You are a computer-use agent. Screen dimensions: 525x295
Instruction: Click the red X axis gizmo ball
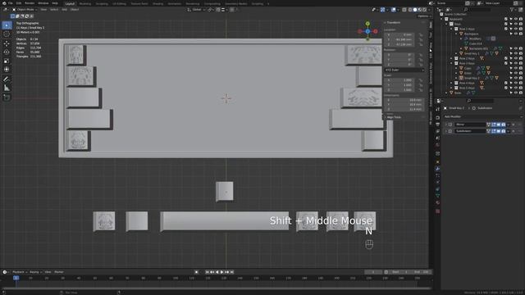[x=376, y=31]
